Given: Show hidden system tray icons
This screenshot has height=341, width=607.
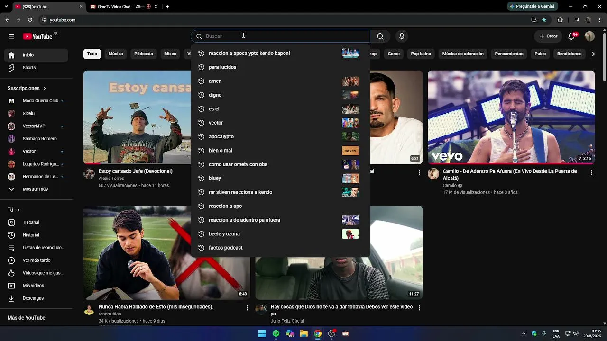Looking at the screenshot, I should (x=524, y=333).
